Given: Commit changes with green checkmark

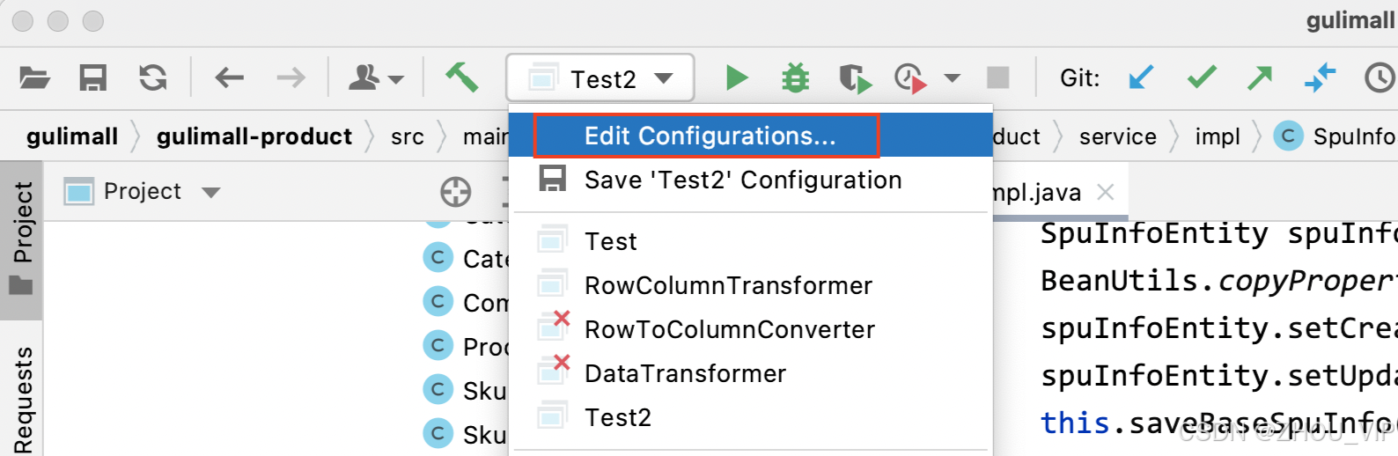Looking at the screenshot, I should 1201,78.
